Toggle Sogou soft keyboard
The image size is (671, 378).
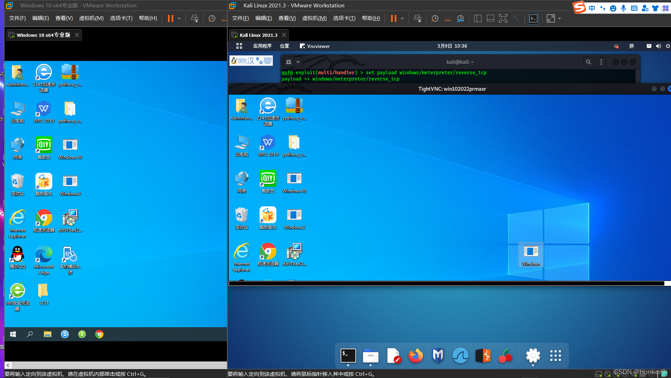pyautogui.click(x=634, y=8)
